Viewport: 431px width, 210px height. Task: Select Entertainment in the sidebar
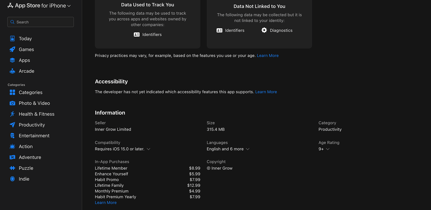pos(34,136)
